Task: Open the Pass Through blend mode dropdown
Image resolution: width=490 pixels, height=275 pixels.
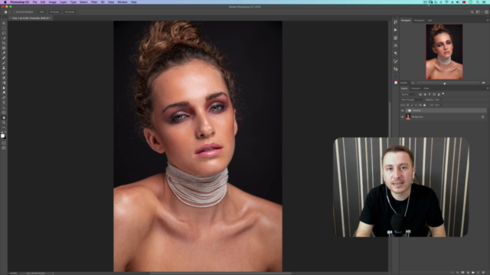Action: 413,100
